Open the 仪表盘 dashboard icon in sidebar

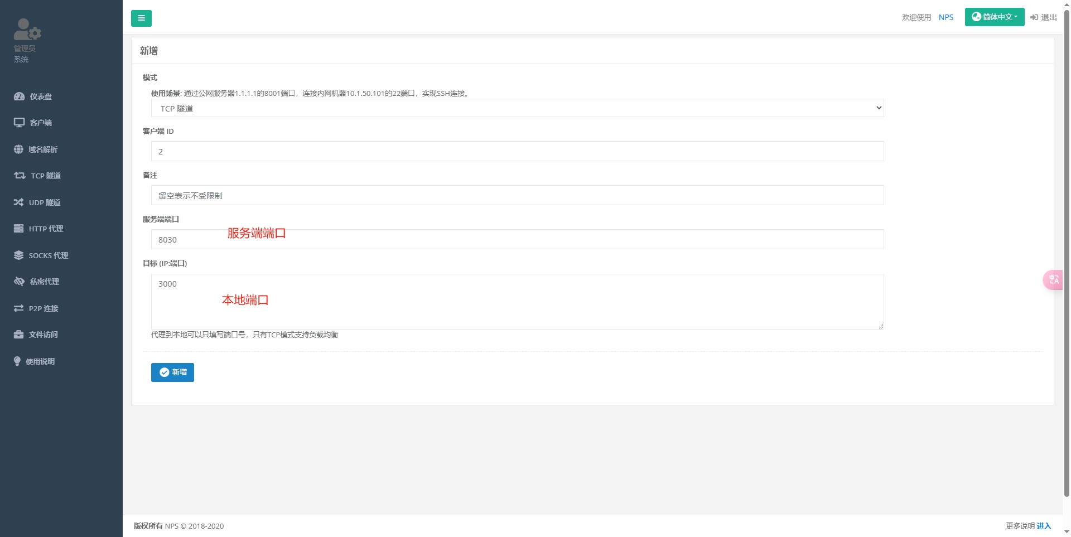pyautogui.click(x=19, y=96)
